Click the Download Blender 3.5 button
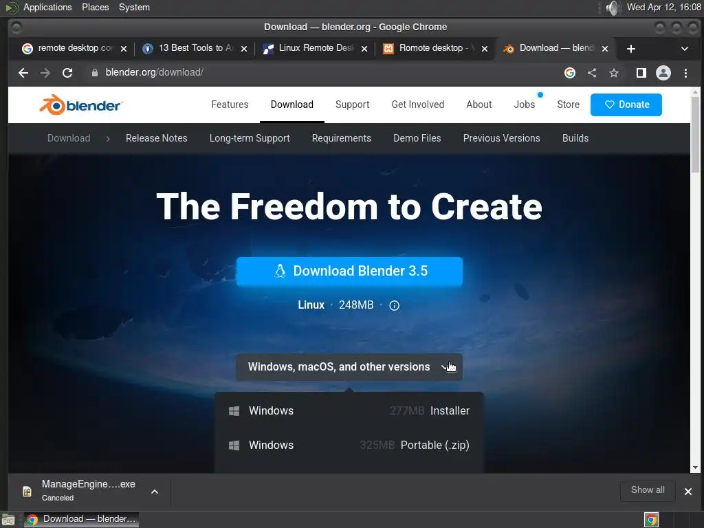Screen dimensions: 704x528 [349, 271]
